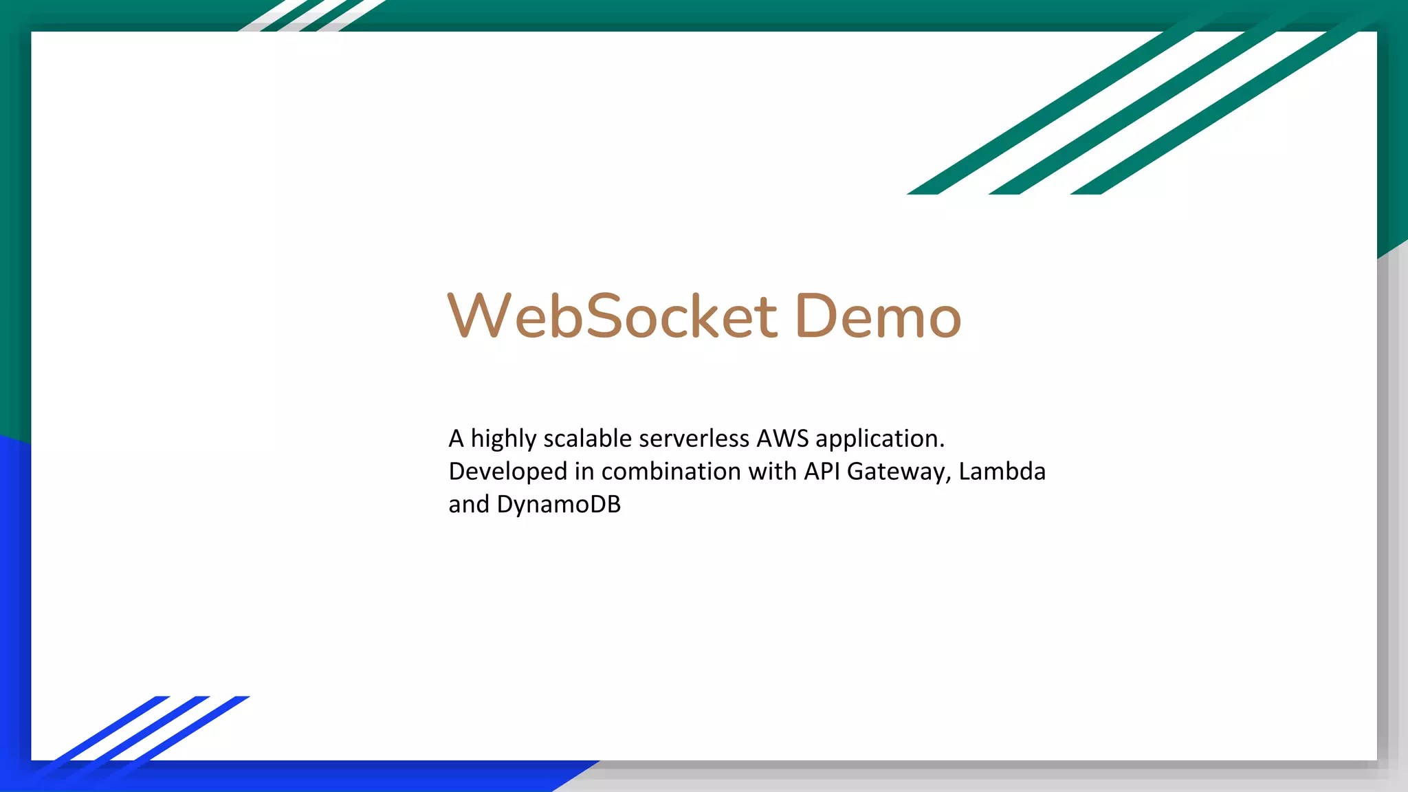
Task: Click the word "DynamoDB" on the last line
Action: pos(558,505)
